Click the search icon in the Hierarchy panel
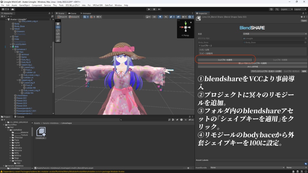Viewport: 308px width, 173px height. 8,17
